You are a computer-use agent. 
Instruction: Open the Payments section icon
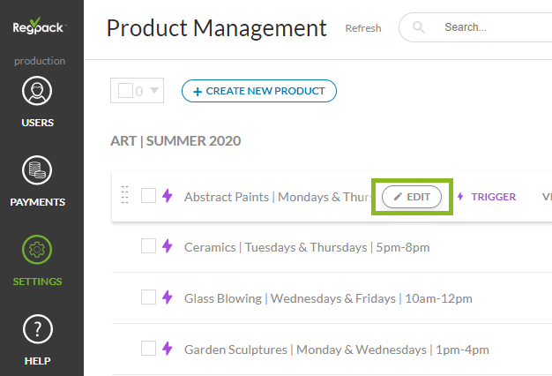[x=37, y=171]
